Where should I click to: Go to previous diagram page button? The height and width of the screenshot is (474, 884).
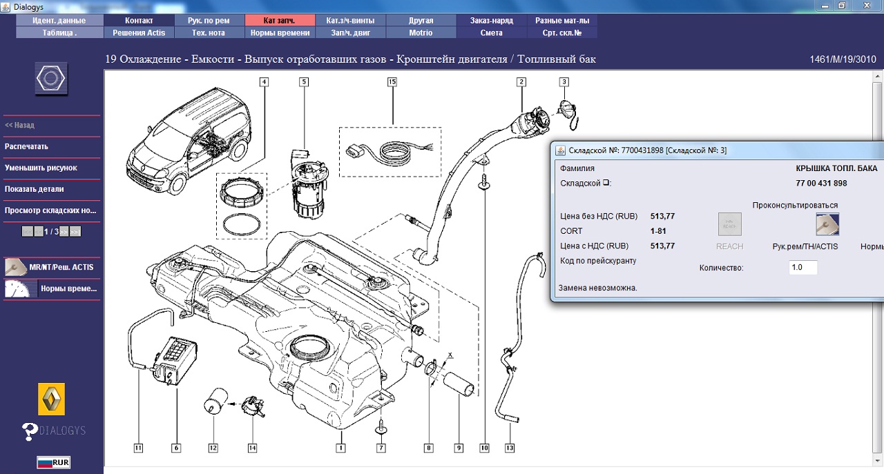pos(39,232)
